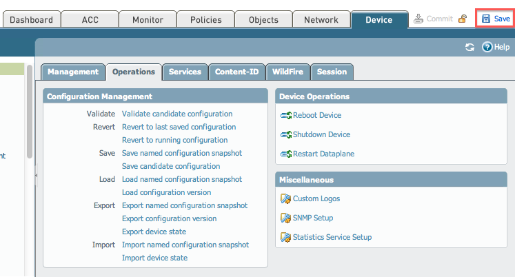Screen dimensions: 515x277
Task: Click the SNMP Setup icon
Action: tap(285, 218)
